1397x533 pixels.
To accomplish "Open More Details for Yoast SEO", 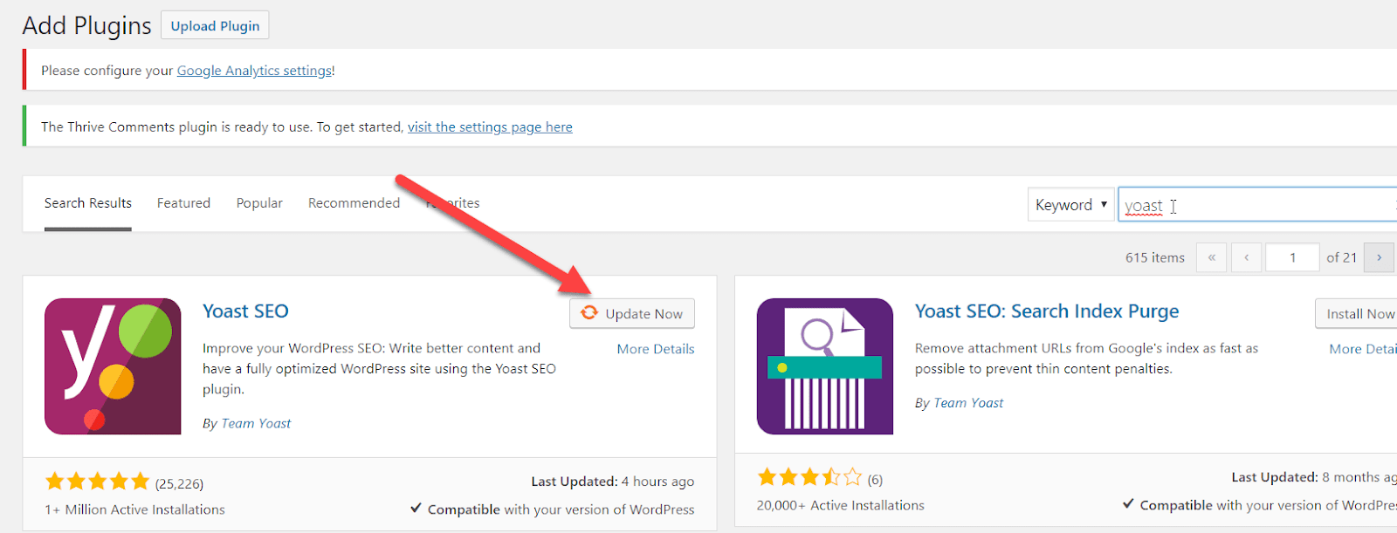I will 656,349.
